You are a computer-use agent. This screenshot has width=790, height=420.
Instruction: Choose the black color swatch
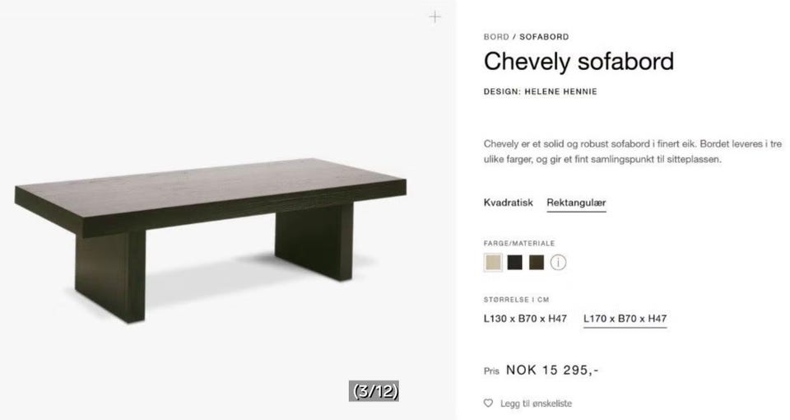point(515,263)
